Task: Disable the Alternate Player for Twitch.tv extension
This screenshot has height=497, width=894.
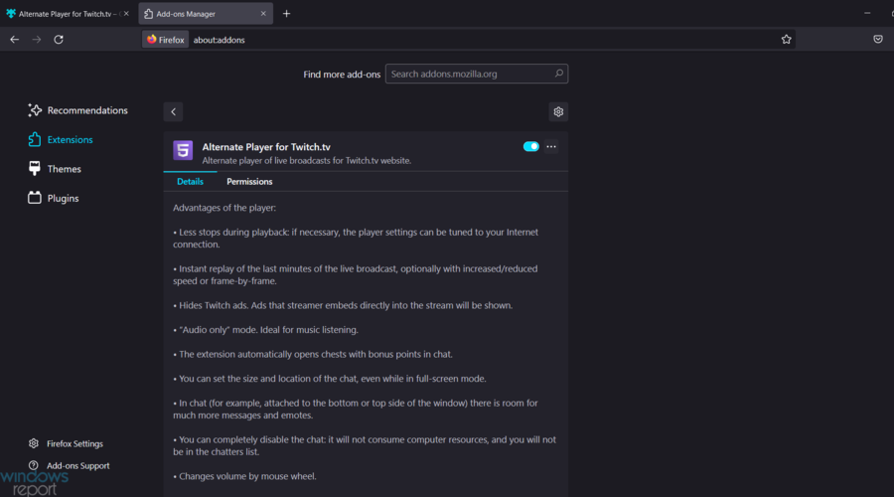Action: [x=530, y=147]
